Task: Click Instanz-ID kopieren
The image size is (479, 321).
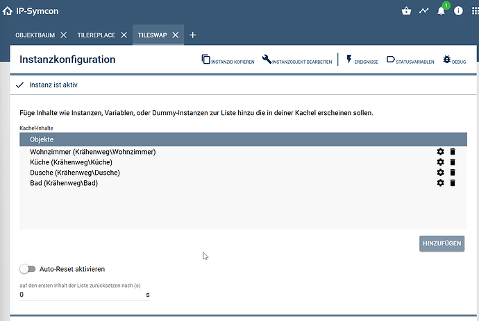Action: (x=228, y=61)
